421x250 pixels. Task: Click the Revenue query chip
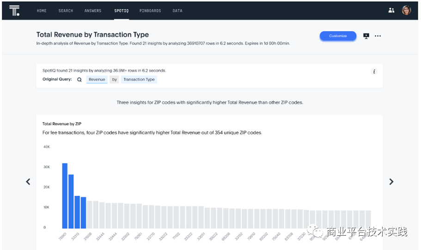coord(97,80)
